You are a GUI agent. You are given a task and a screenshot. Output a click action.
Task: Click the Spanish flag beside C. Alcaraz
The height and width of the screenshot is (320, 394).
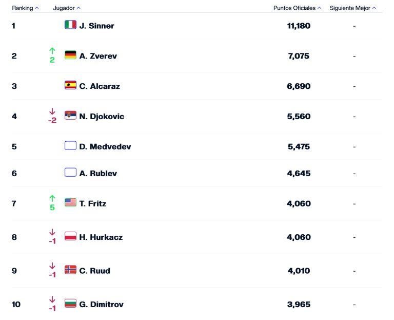pyautogui.click(x=70, y=85)
